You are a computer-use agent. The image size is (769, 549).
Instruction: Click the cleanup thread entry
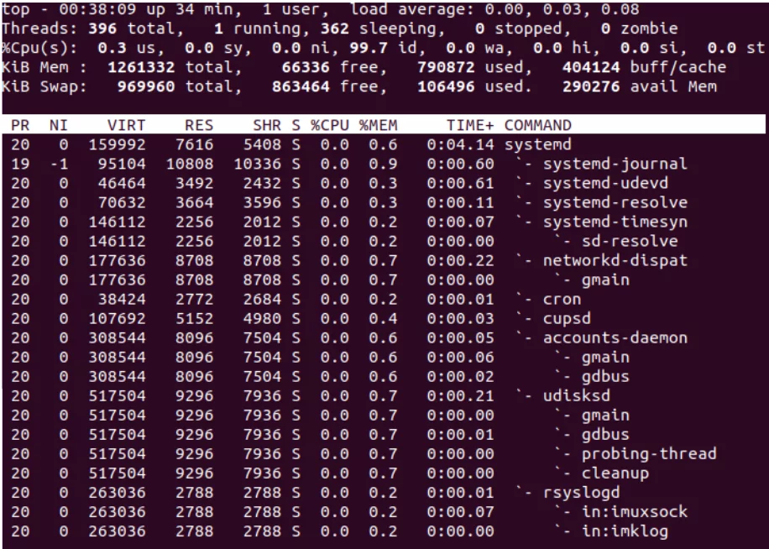(615, 473)
